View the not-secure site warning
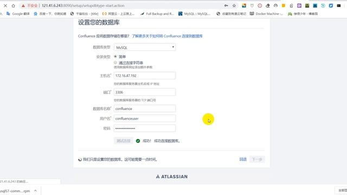This screenshot has width=347, height=195. 29,6
